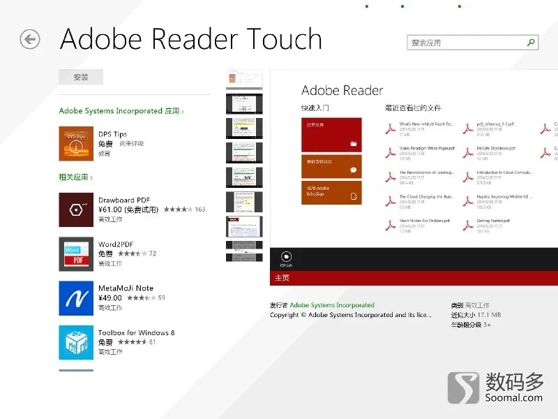
Task: Click the Drawboard PDF app title
Action: 124,200
